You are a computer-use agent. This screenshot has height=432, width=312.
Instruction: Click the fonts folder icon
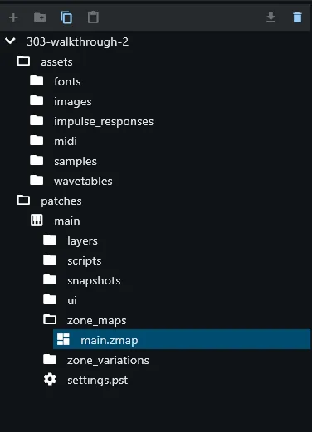click(x=37, y=81)
